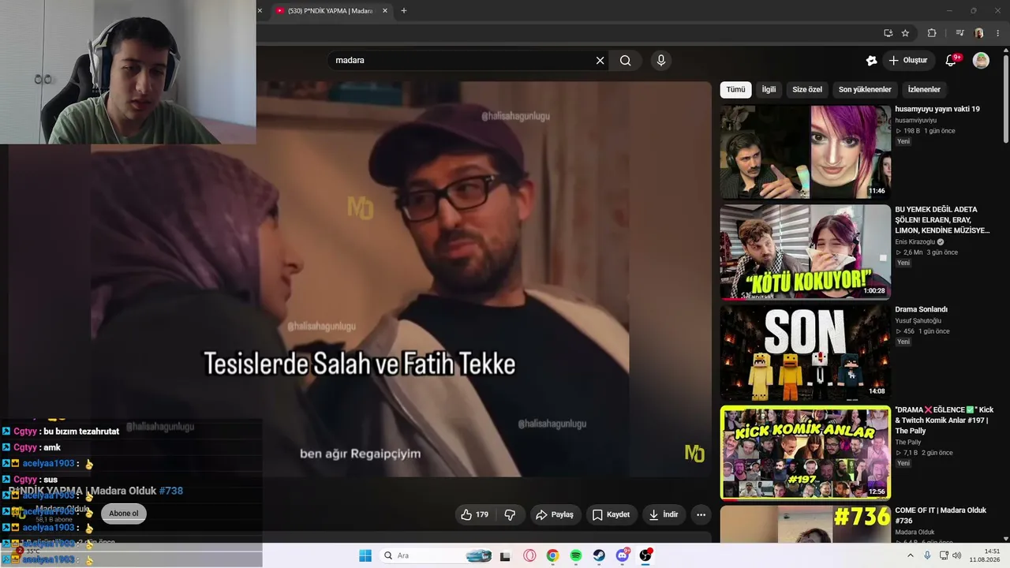
Task: Open the KÖTÜ KOKUYOR video thumbnail
Action: click(805, 252)
